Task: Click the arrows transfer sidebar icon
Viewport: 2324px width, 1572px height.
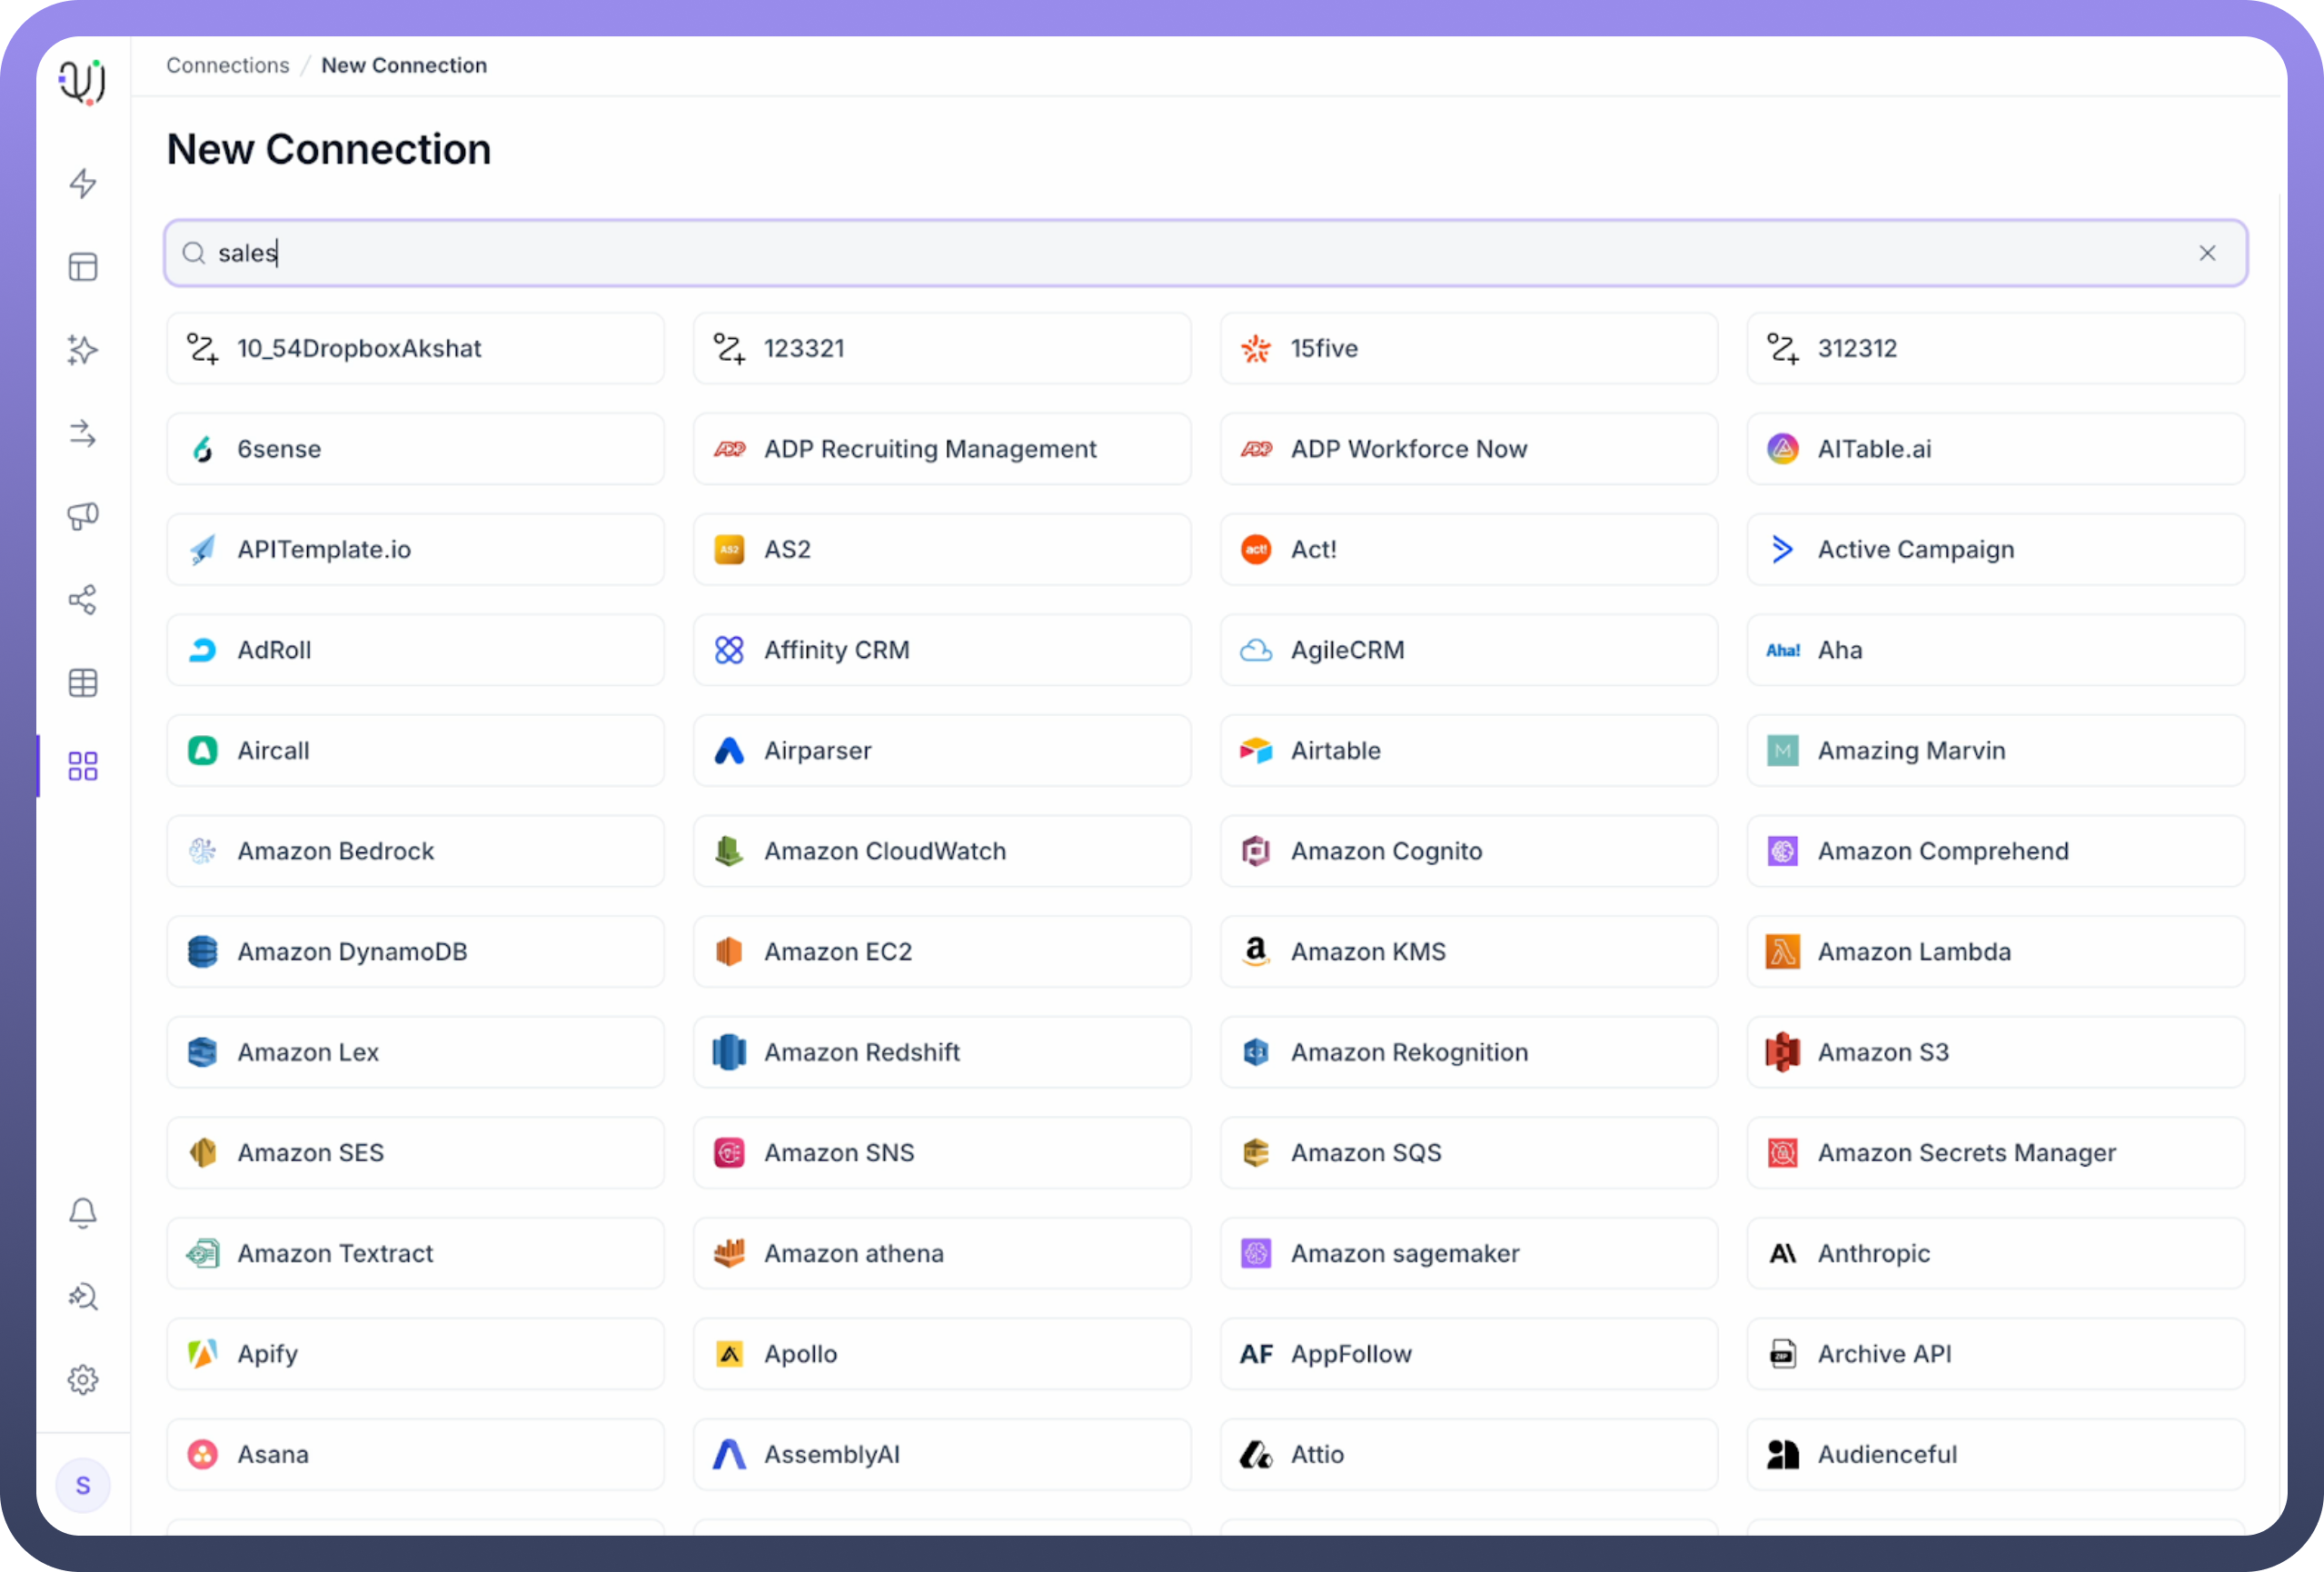Action: point(83,433)
